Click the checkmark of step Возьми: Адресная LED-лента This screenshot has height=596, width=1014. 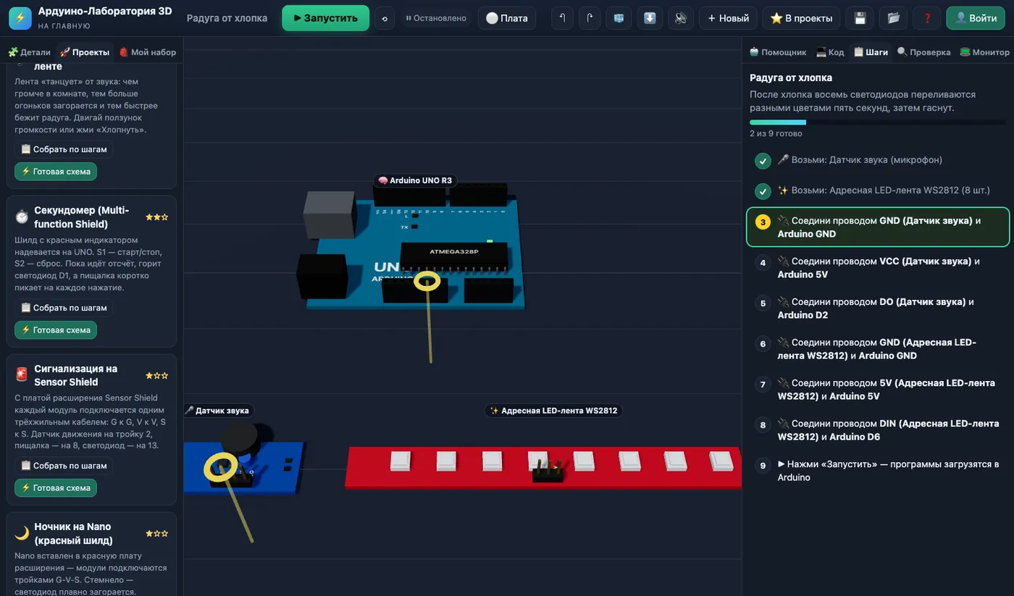click(763, 191)
